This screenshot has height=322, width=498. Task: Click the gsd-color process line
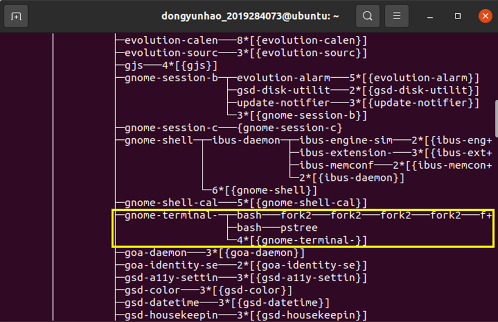point(208,290)
